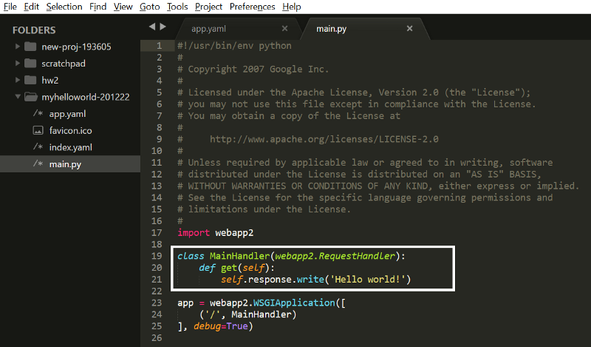591x347 pixels.
Task: Click the hw2 folder icon
Action: [x=30, y=80]
